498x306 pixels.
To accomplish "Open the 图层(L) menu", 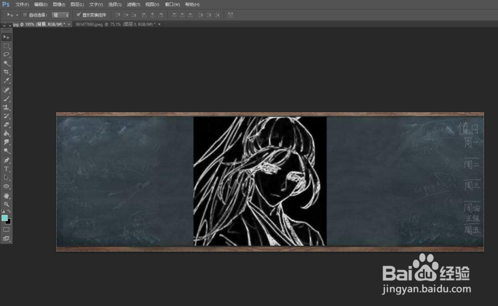I will 77,4.
